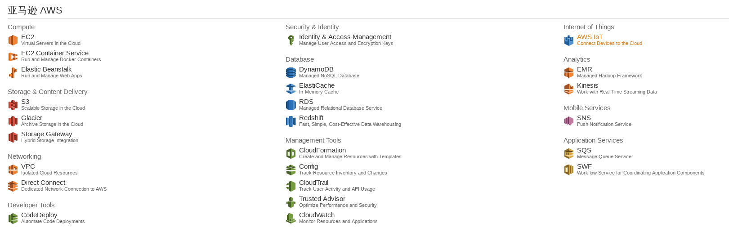Go to the RDS service link
This screenshot has width=729, height=228.
pos(306,102)
